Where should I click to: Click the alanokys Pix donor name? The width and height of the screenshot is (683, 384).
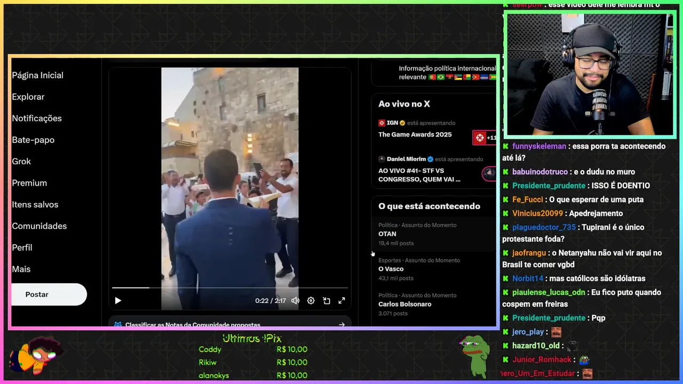point(213,375)
